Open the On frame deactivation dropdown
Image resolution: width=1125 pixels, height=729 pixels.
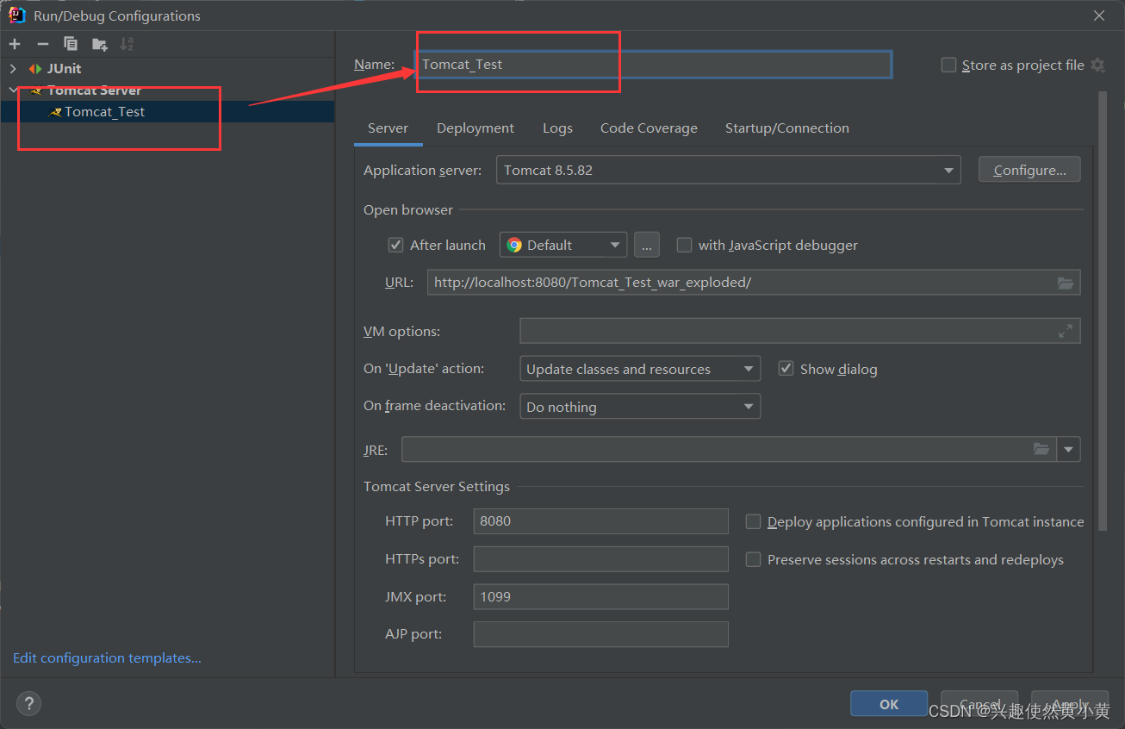pos(640,407)
